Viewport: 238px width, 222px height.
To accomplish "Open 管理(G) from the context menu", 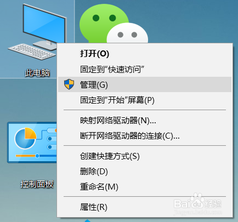I will [x=145, y=84].
